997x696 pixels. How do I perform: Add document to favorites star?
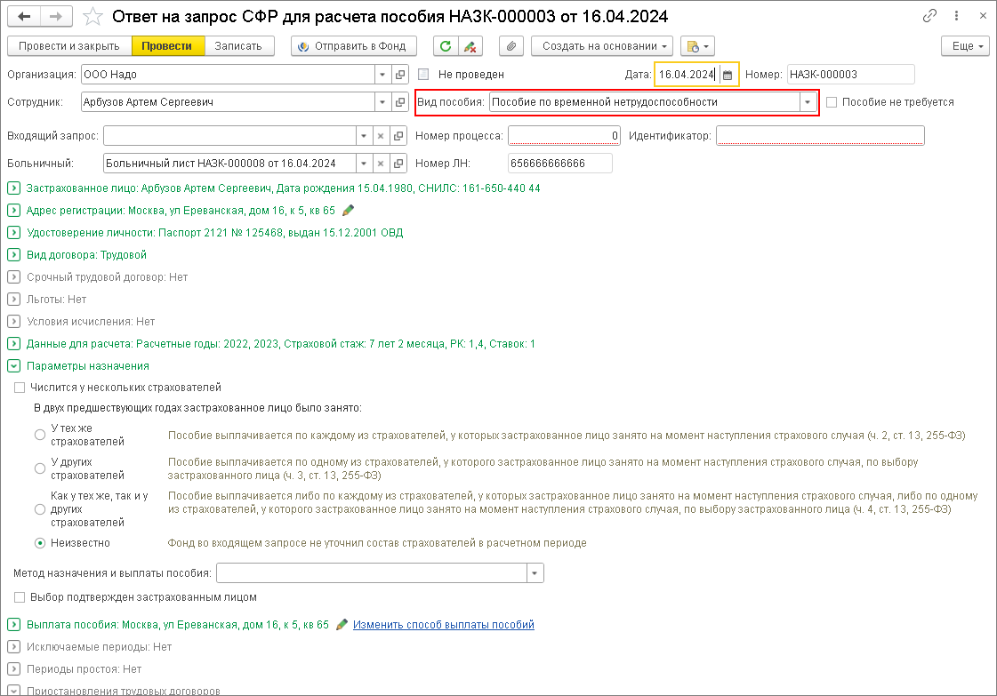click(x=92, y=17)
